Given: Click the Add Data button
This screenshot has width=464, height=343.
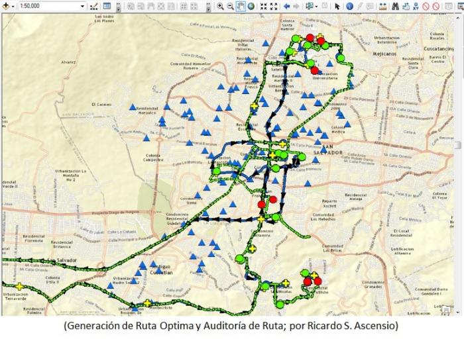Looking at the screenshot, I should point(5,6).
